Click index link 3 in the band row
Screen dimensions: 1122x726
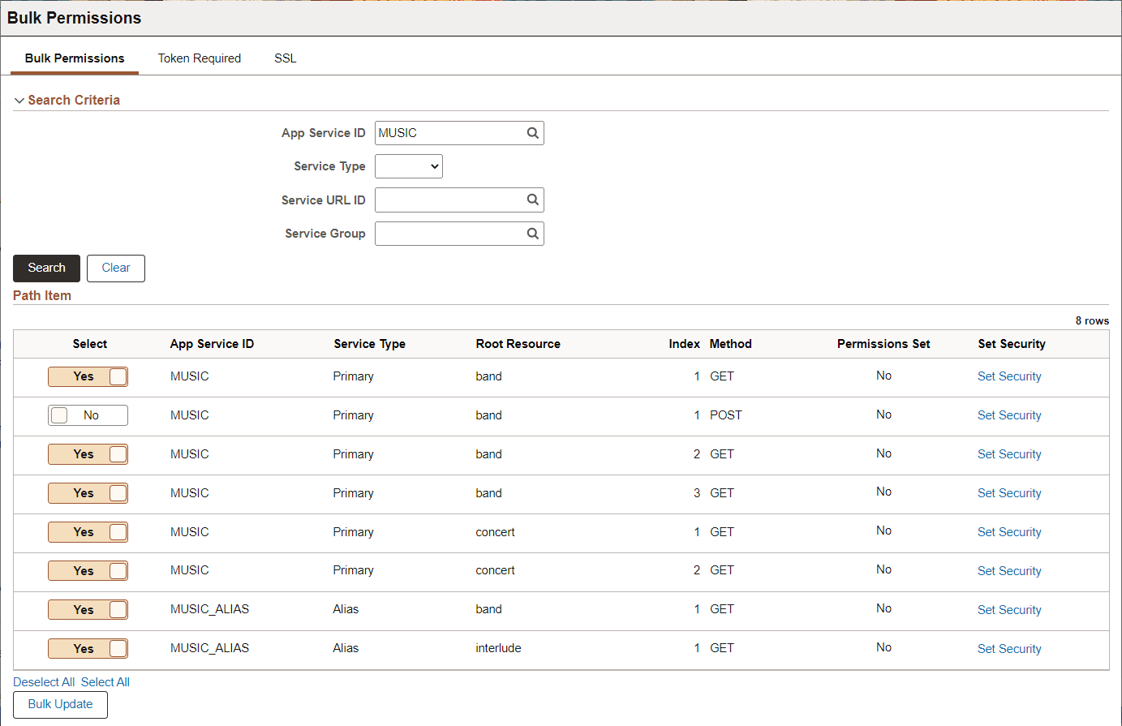pos(696,492)
